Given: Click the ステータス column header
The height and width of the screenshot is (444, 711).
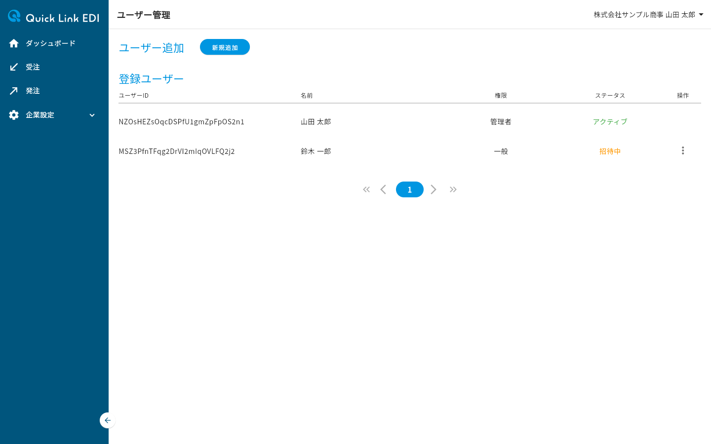Looking at the screenshot, I should tap(610, 95).
